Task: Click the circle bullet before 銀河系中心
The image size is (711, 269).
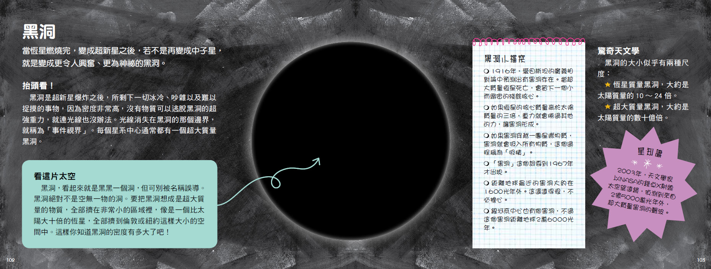Action: (486, 211)
